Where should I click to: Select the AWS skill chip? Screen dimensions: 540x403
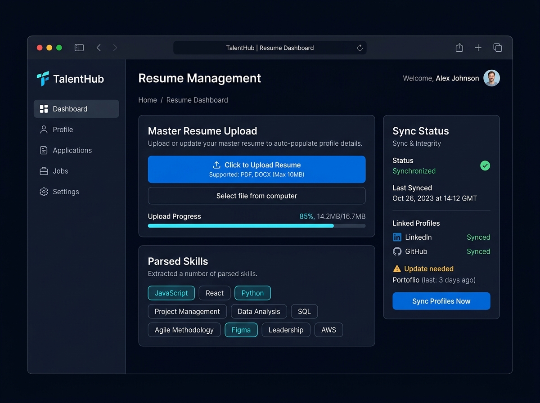click(x=328, y=330)
